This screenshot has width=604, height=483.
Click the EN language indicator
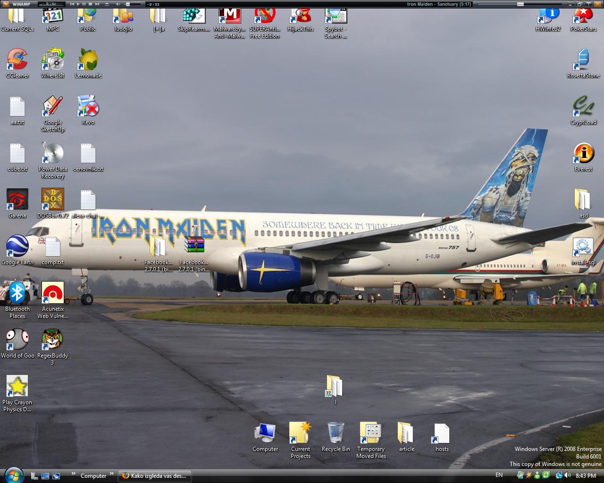click(x=499, y=475)
